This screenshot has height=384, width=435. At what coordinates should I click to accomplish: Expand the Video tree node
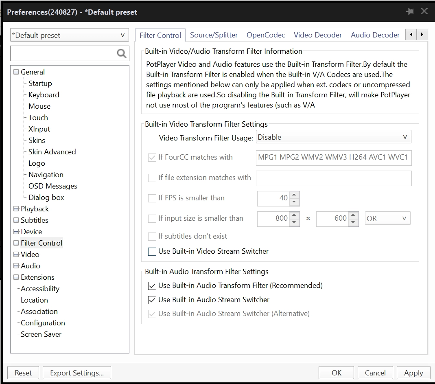pyautogui.click(x=16, y=255)
